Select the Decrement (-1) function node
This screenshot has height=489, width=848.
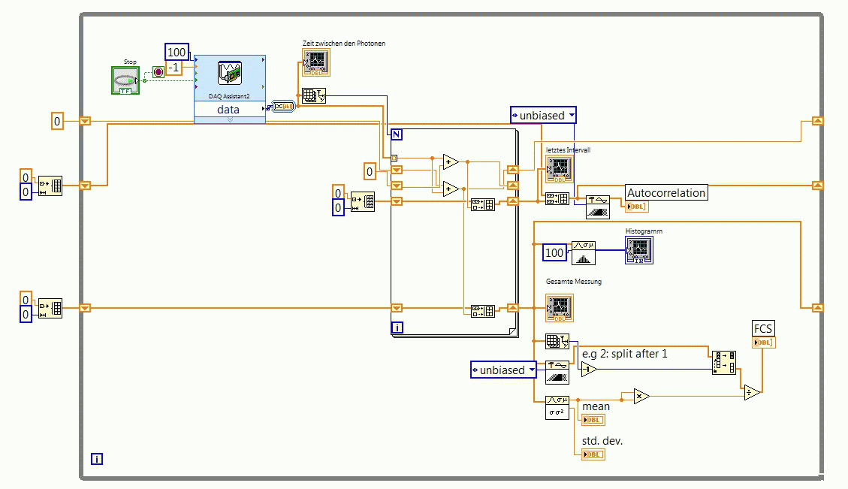click(x=589, y=370)
